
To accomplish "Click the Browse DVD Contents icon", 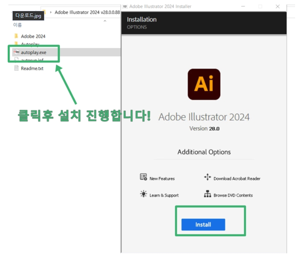I will coord(207,194).
